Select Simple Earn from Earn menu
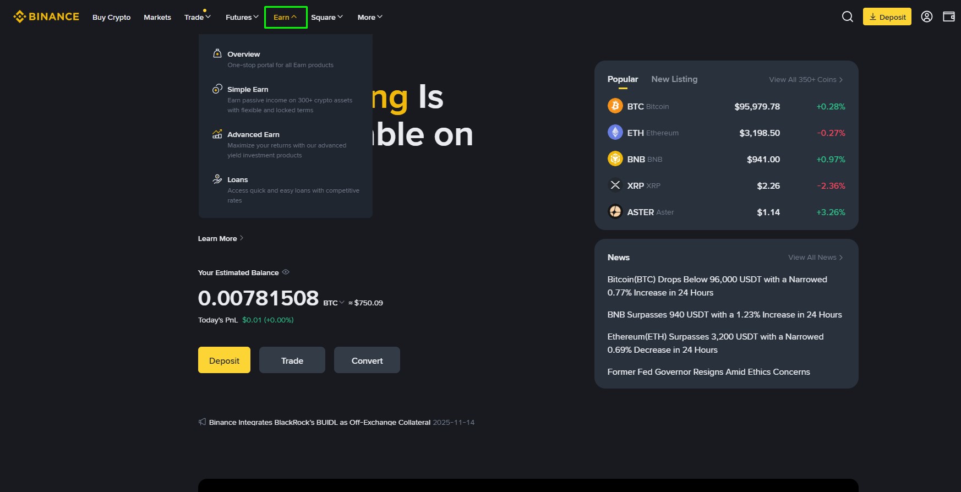 pyautogui.click(x=286, y=99)
